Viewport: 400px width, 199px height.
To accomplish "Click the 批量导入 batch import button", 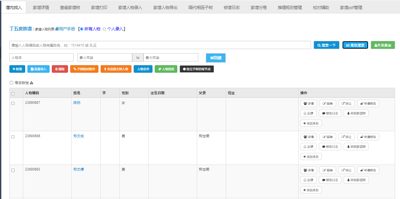I will [39, 69].
